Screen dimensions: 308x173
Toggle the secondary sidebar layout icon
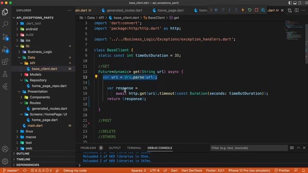pos(299,3)
